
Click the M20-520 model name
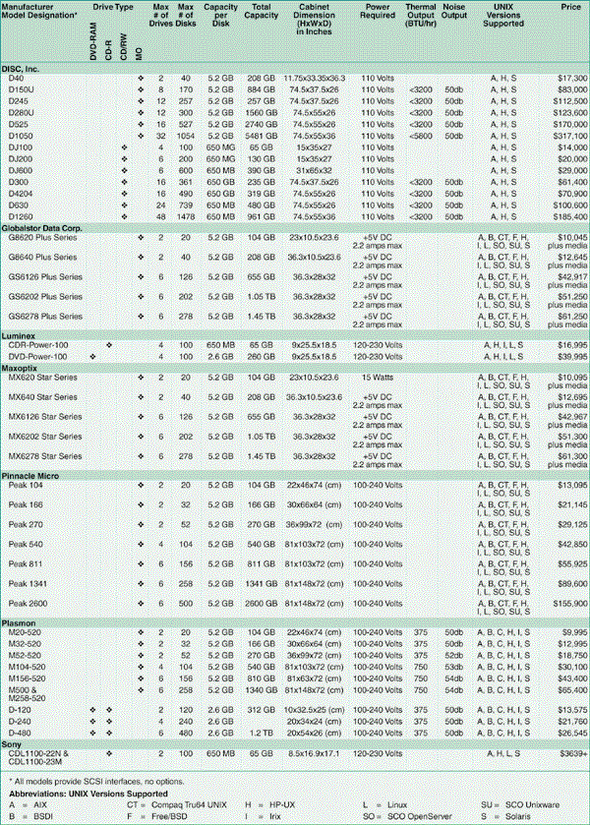[x=25, y=632]
